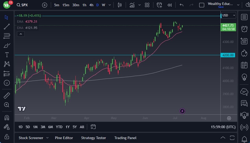The width and height of the screenshot is (250, 143).
Task: Set the range to YTD
Action: [x=59, y=127]
